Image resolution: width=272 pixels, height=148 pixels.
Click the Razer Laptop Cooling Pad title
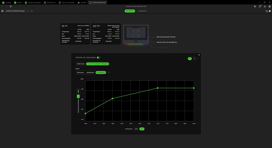coord(136,6)
